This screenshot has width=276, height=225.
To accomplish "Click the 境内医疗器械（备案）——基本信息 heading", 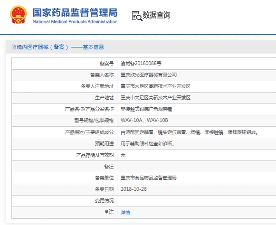I will [60, 47].
